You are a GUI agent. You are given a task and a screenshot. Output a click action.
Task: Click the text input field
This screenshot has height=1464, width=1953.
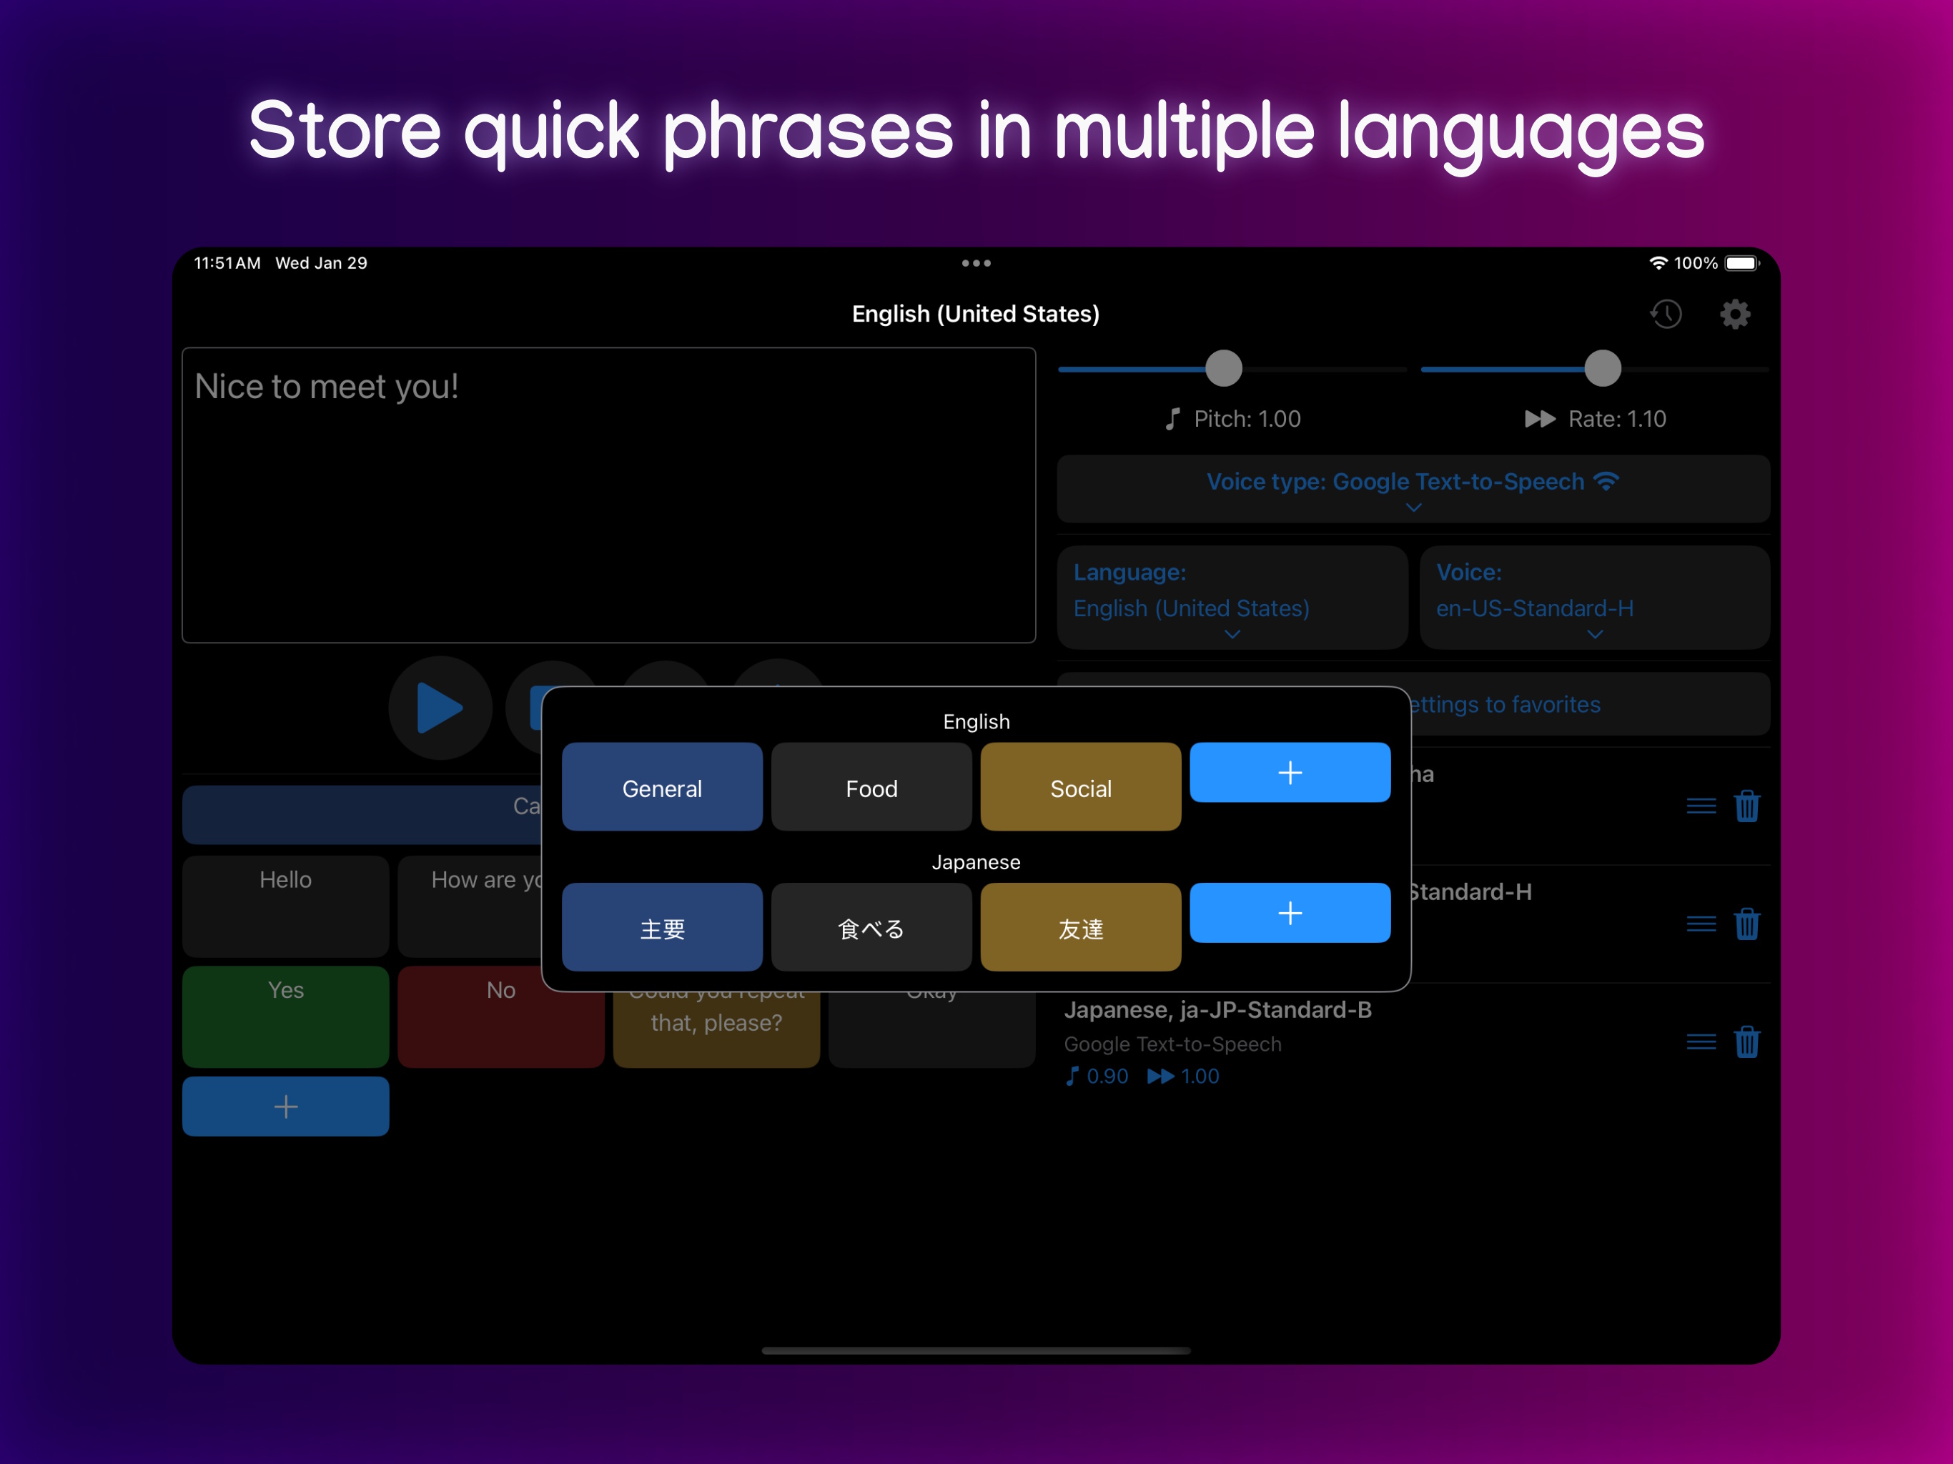coord(608,495)
